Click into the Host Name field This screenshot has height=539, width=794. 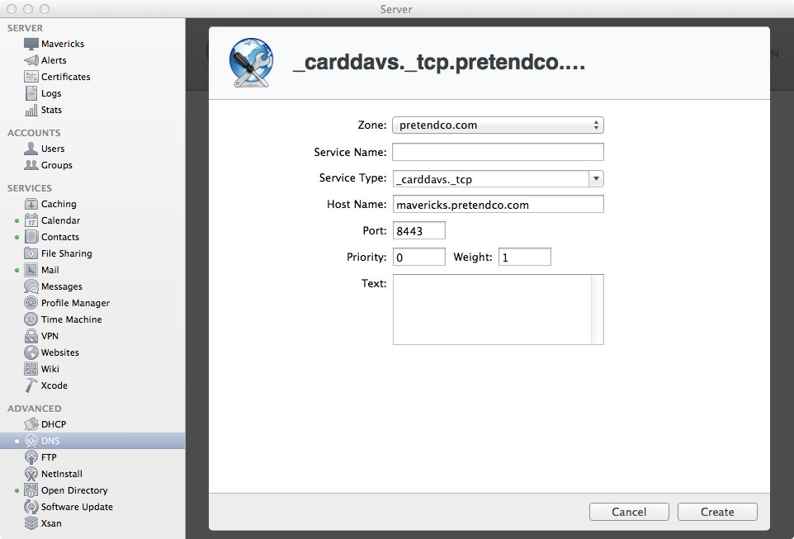pyautogui.click(x=499, y=205)
